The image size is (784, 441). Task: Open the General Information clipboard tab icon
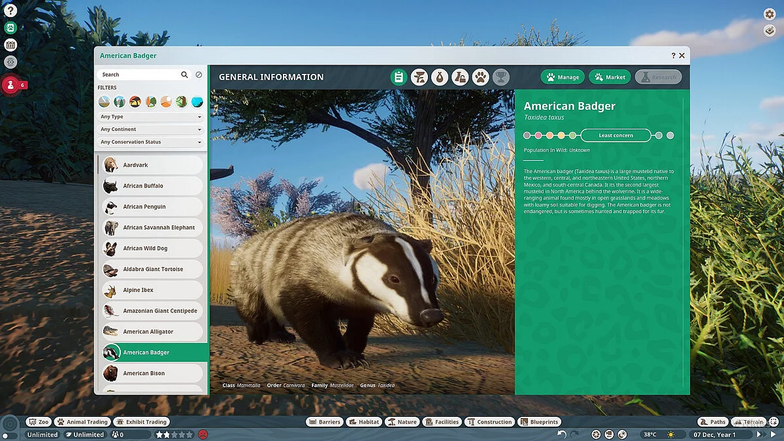398,76
